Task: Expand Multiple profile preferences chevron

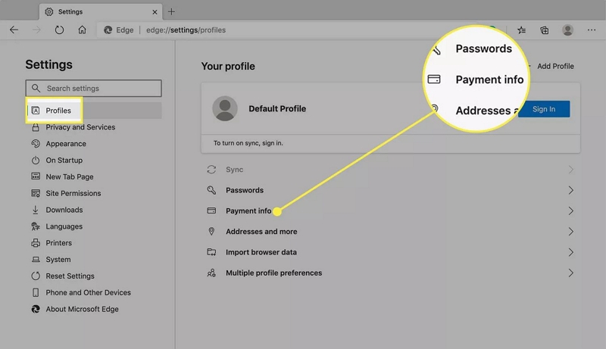Action: tap(571, 273)
